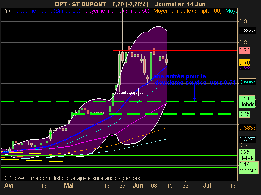Click the green '0,51 Hebdo' level label
Image resolution: width=261 pixels, height=195 pixels.
pos(247,102)
